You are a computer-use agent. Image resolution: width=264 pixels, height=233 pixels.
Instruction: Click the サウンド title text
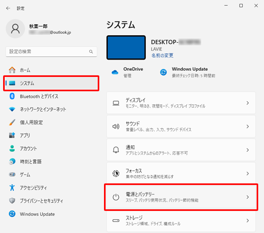point(133,123)
